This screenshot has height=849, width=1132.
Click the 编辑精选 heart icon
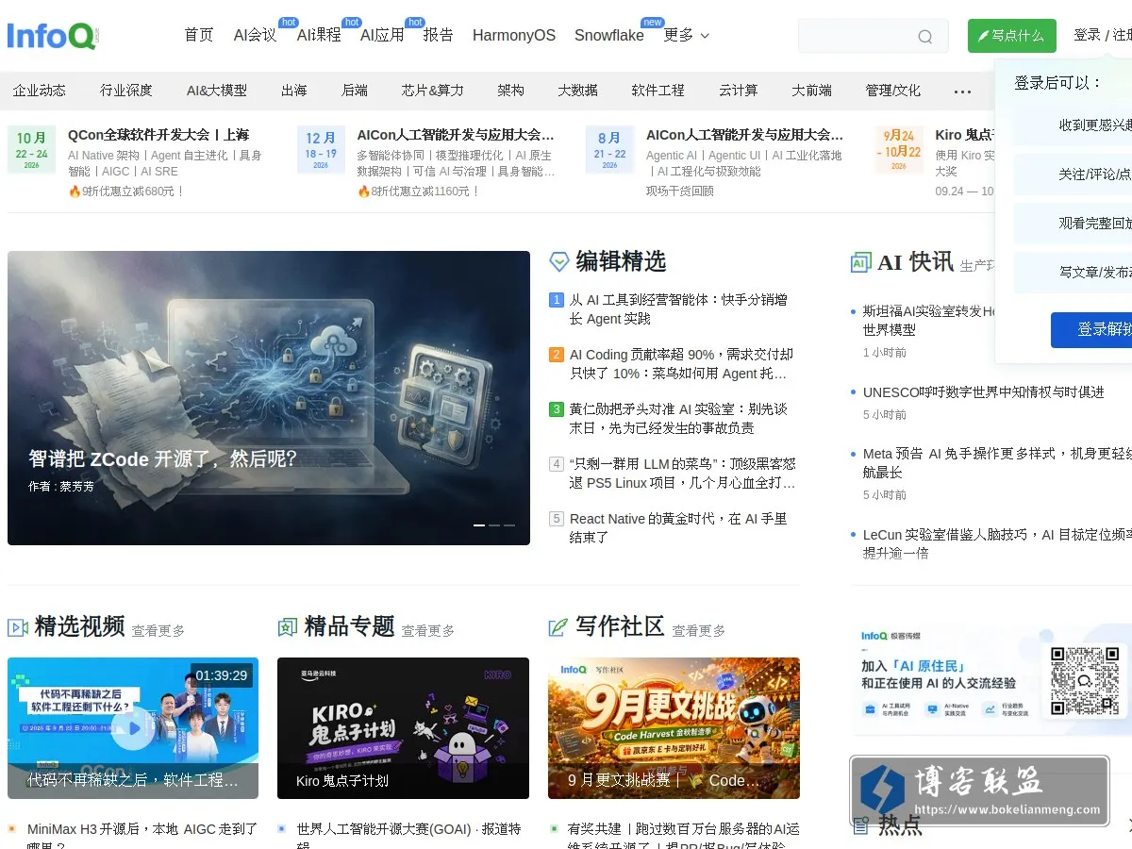point(558,261)
